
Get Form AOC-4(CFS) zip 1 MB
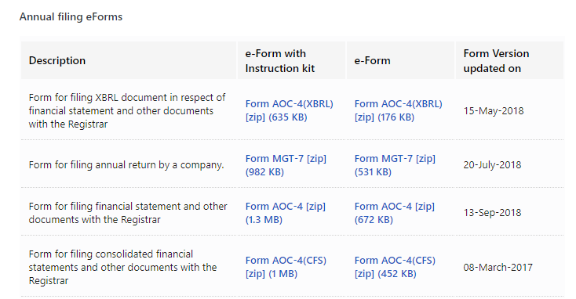[286, 267]
